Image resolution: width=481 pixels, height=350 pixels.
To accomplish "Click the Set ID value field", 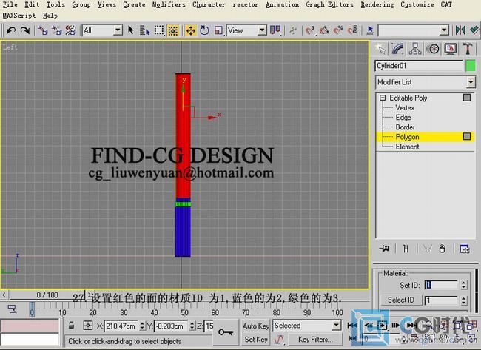I will coord(441,285).
